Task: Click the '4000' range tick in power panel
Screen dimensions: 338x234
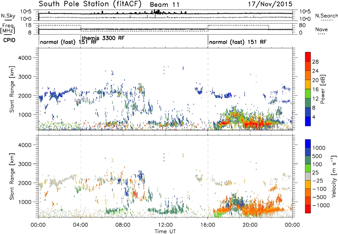Action: point(25,58)
